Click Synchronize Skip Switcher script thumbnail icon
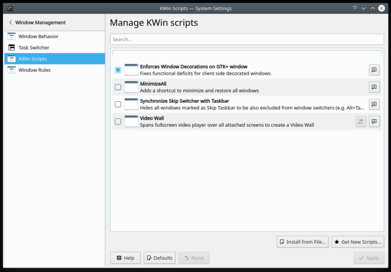 point(131,104)
